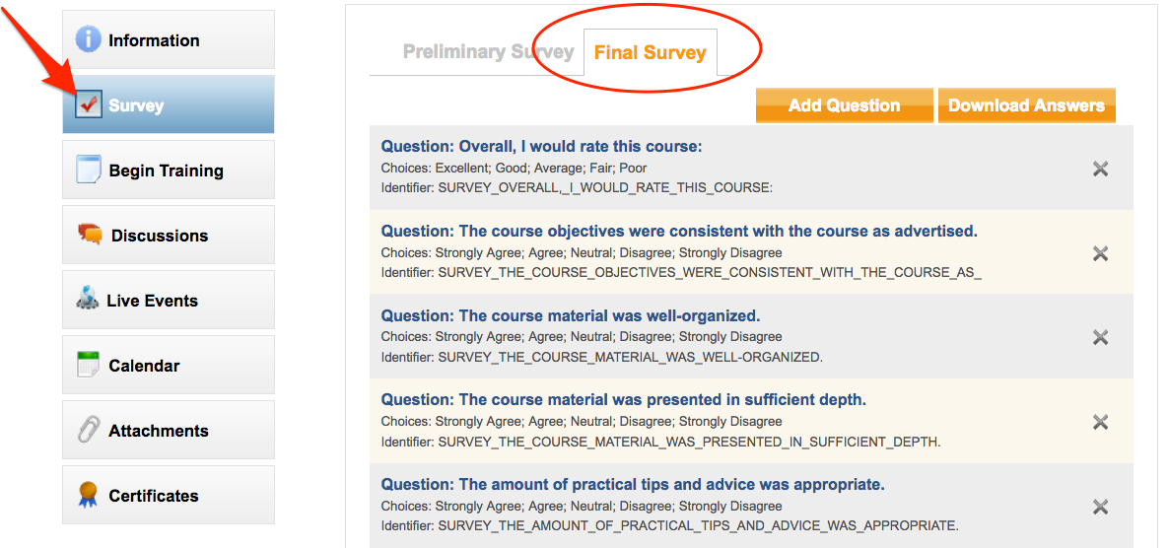The image size is (1168, 548).
Task: Switch to the Preliminary Survey tab
Action: (x=488, y=52)
